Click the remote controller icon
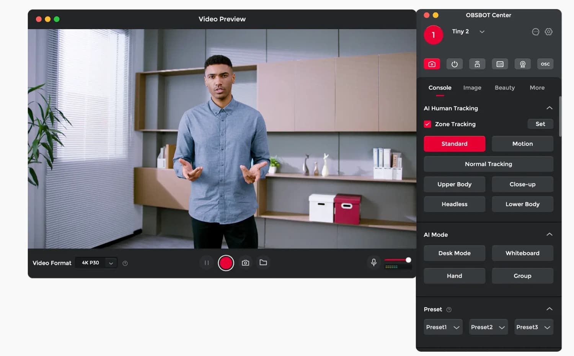Screen dimensions: 574x356 (x=477, y=64)
